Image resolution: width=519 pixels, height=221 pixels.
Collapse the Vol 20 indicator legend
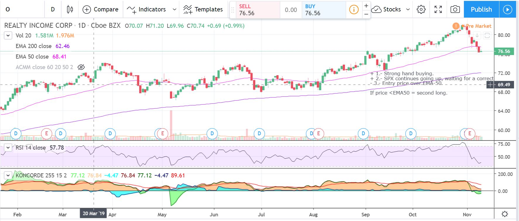pos(8,36)
